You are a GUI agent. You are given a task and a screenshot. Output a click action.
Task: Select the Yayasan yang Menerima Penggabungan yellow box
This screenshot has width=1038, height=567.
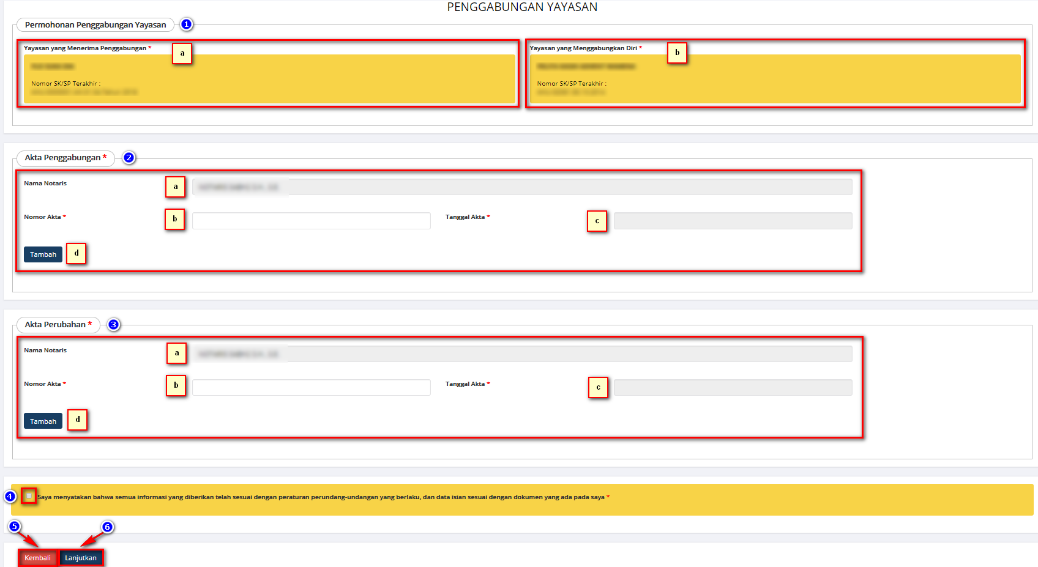269,79
